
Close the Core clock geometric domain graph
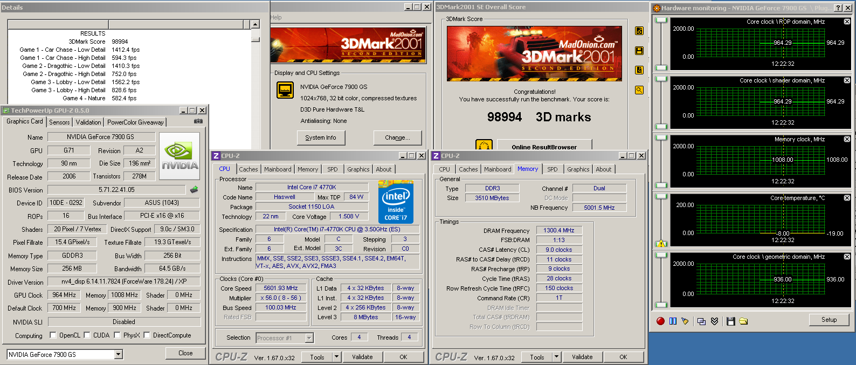point(847,257)
